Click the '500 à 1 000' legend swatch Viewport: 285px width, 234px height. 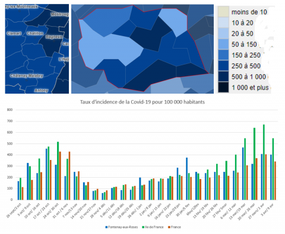pos(223,76)
